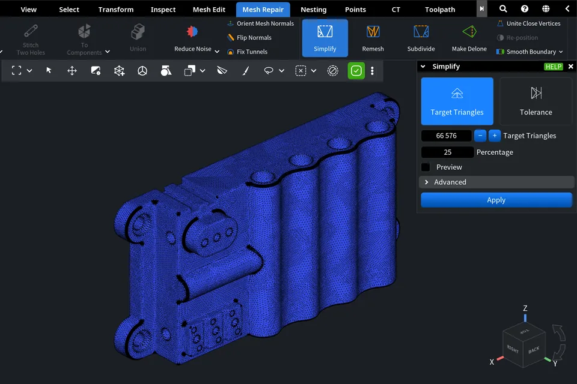Expand the lasso tool dropdown arrow
Image resolution: width=577 pixels, height=384 pixels.
(x=281, y=71)
